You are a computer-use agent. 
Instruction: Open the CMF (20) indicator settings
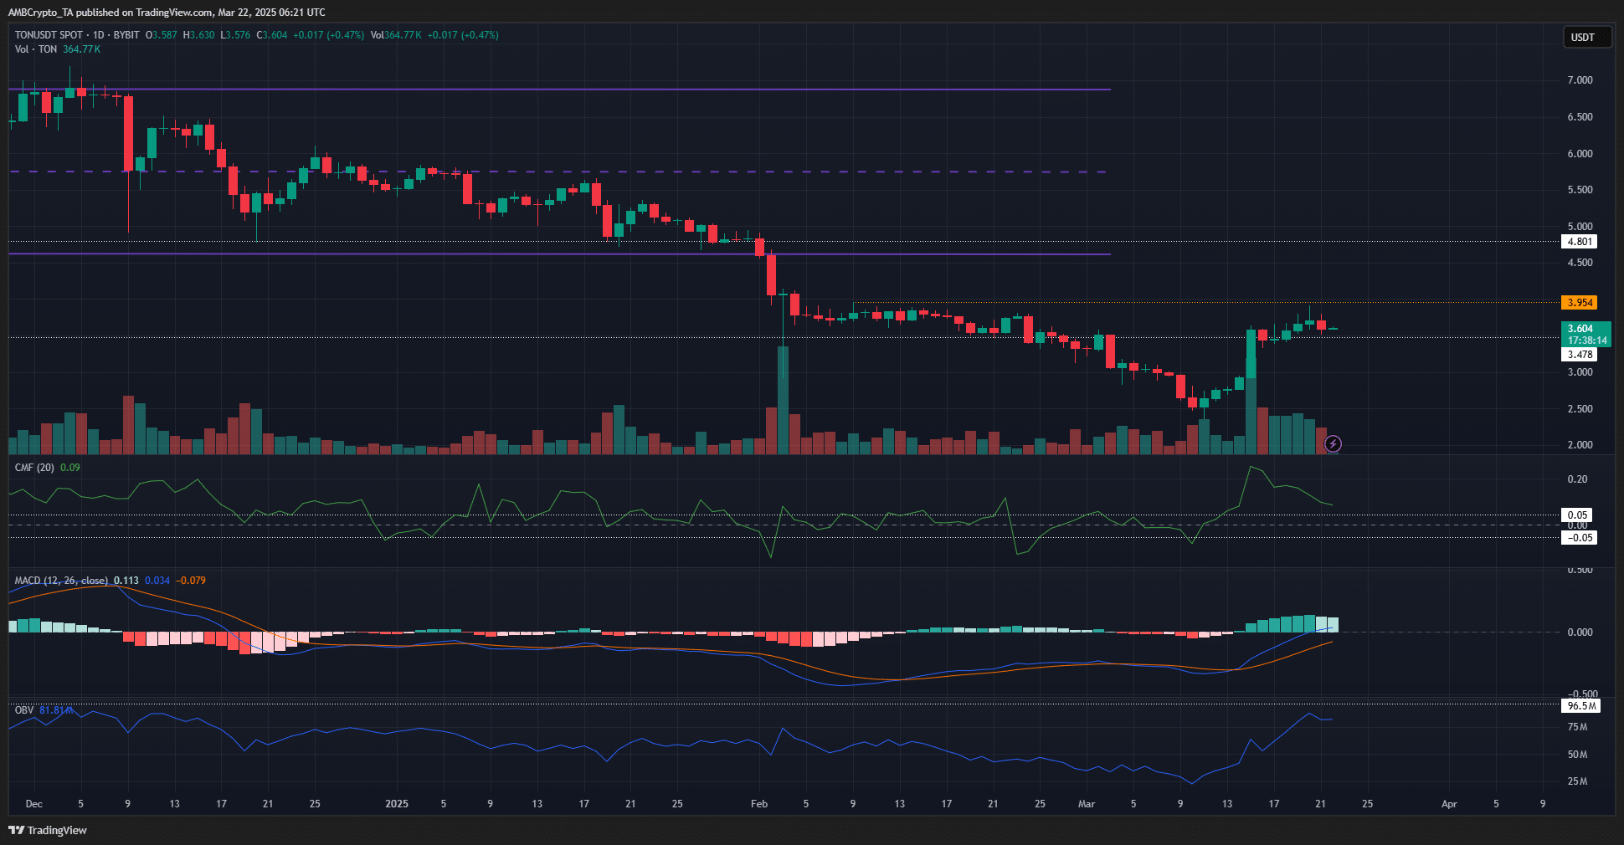click(x=33, y=467)
